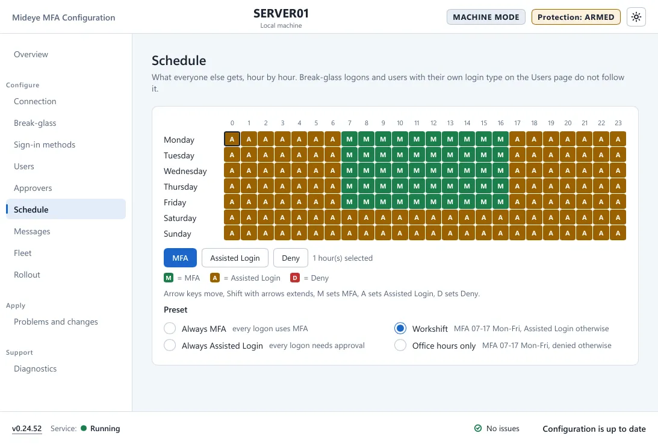Image resolution: width=658 pixels, height=445 pixels.
Task: Click the Sunday row label
Action: (x=178, y=234)
